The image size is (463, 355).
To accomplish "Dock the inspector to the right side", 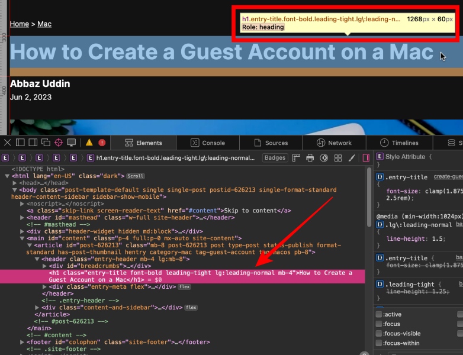I will coord(33,143).
